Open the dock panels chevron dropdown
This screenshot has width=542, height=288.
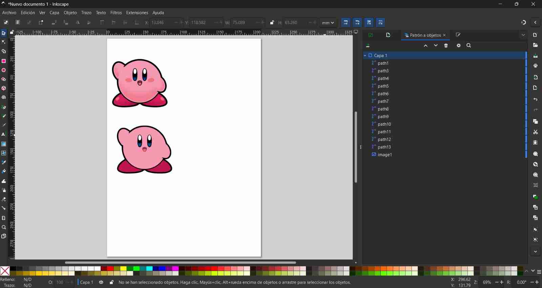coord(523,35)
